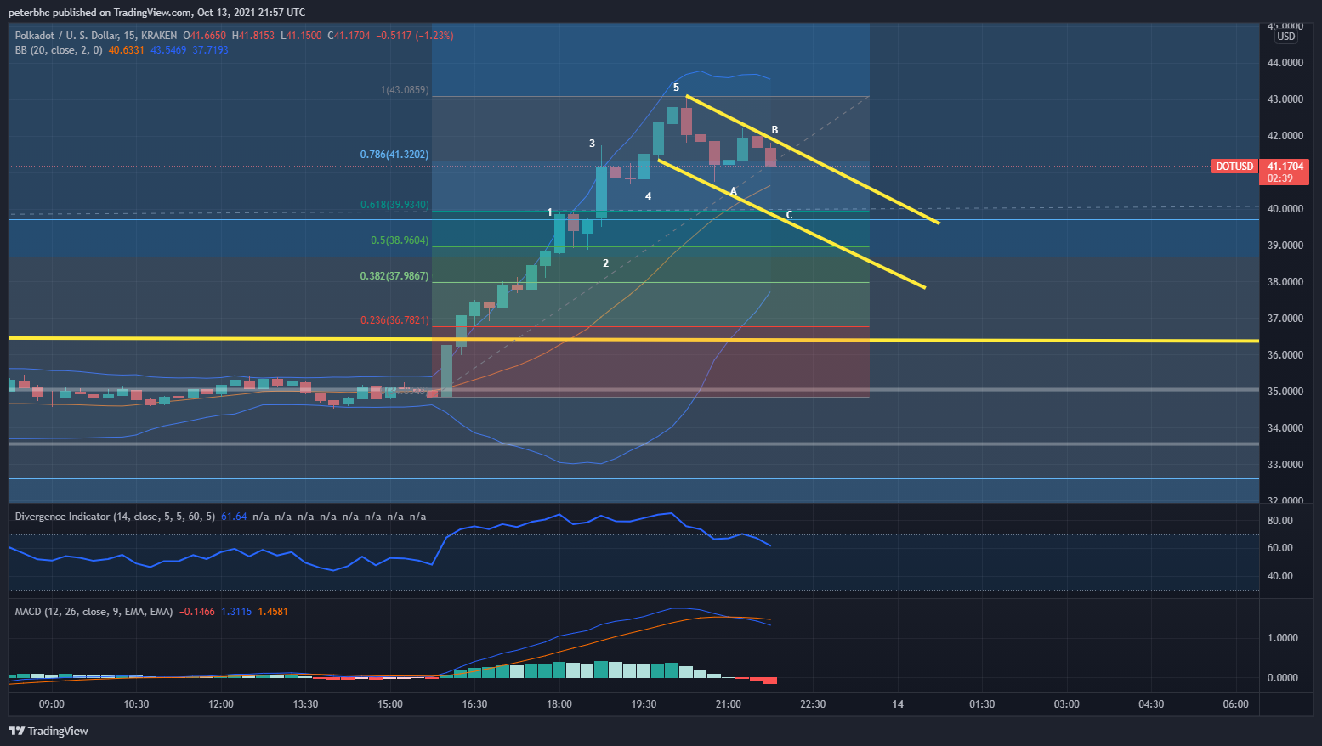Click the low price value L41.1500
Screen dimensions: 1322x746
301,36
